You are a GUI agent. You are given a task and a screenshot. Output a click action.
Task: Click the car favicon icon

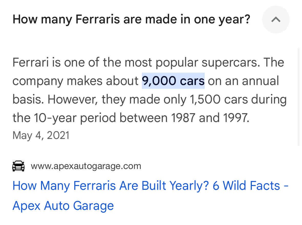[18, 166]
